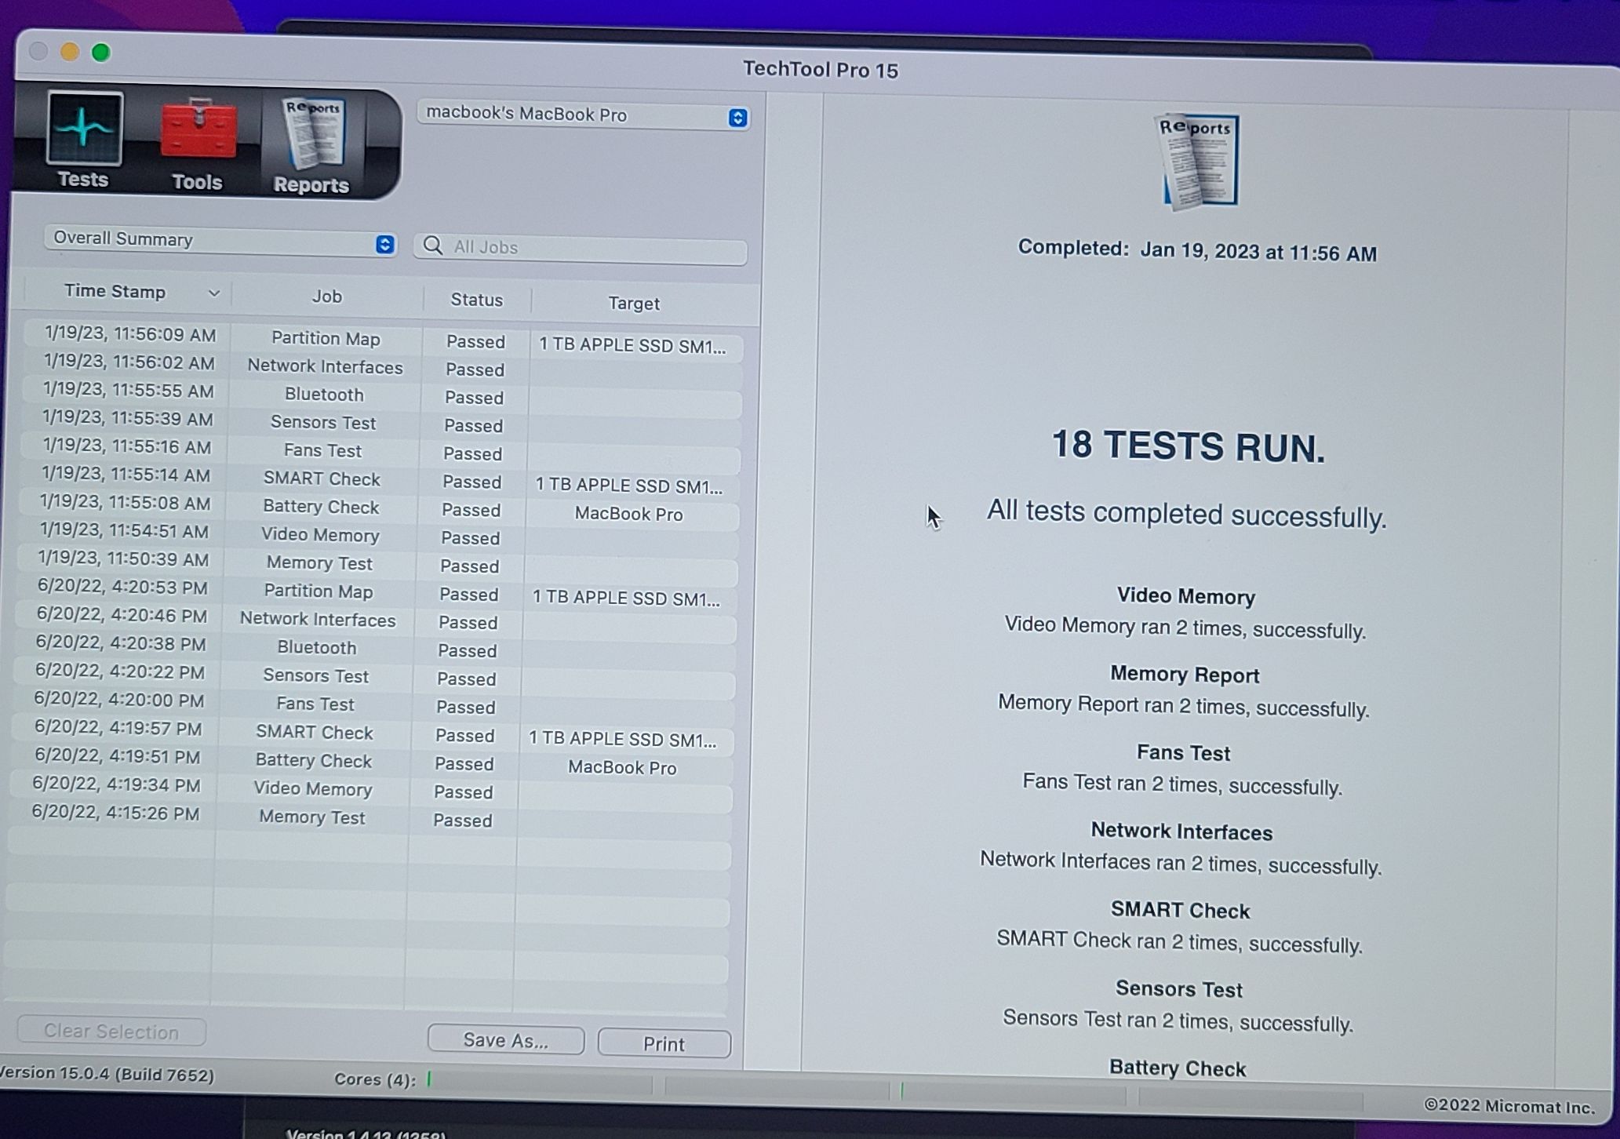Click the Save As... button
1620x1139 pixels.
505,1040
